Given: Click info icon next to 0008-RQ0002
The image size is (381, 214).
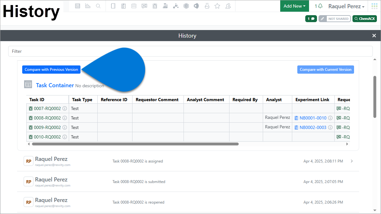Looking at the screenshot, I should 65,118.
